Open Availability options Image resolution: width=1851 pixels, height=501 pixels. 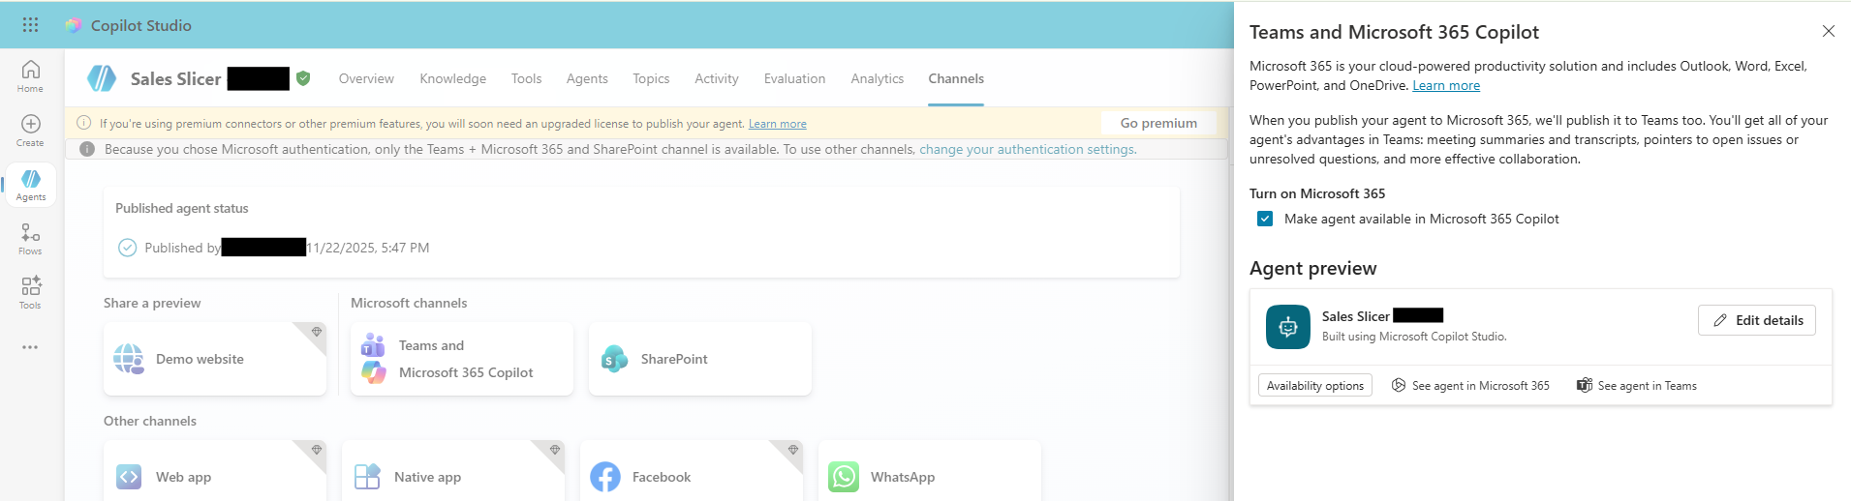(x=1314, y=385)
